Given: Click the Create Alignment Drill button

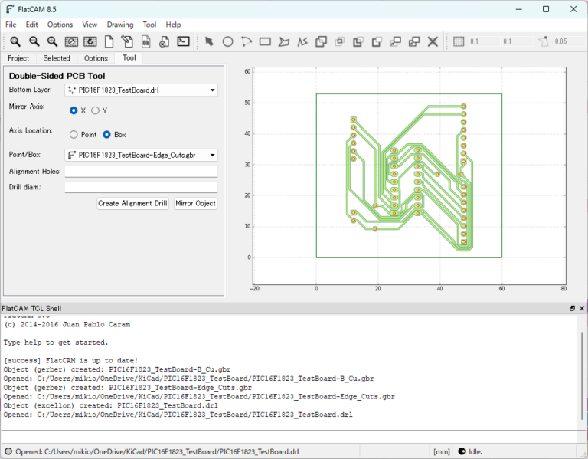Looking at the screenshot, I should point(132,203).
